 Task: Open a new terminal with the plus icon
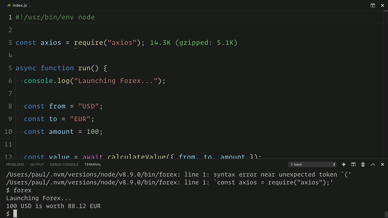pyautogui.click(x=343, y=164)
